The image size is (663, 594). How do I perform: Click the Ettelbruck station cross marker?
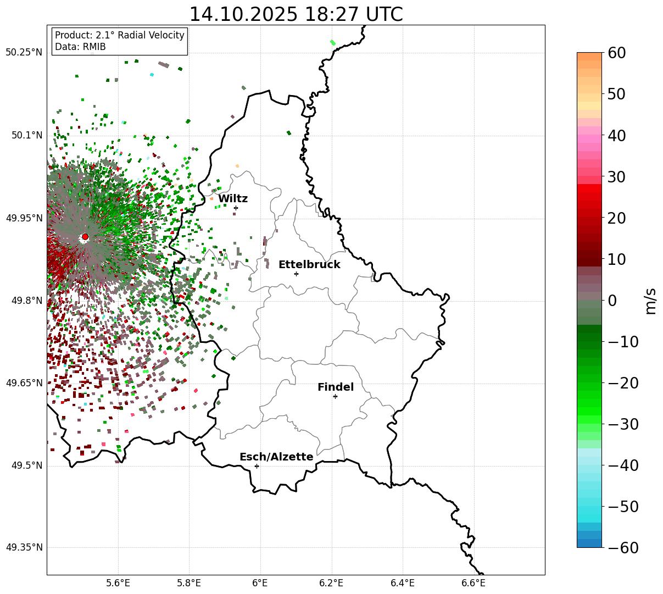(x=297, y=274)
